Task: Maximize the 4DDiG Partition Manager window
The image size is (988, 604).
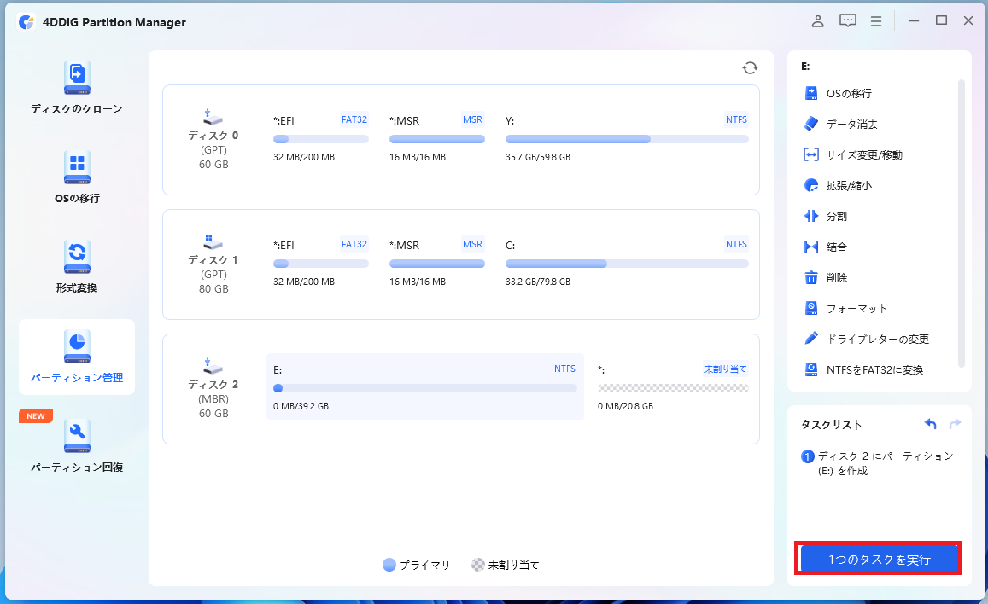Action: tap(941, 20)
